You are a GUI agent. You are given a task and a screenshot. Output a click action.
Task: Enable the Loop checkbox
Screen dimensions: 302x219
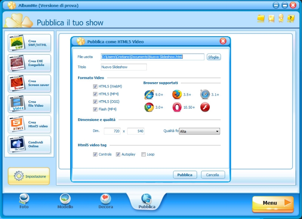point(143,154)
